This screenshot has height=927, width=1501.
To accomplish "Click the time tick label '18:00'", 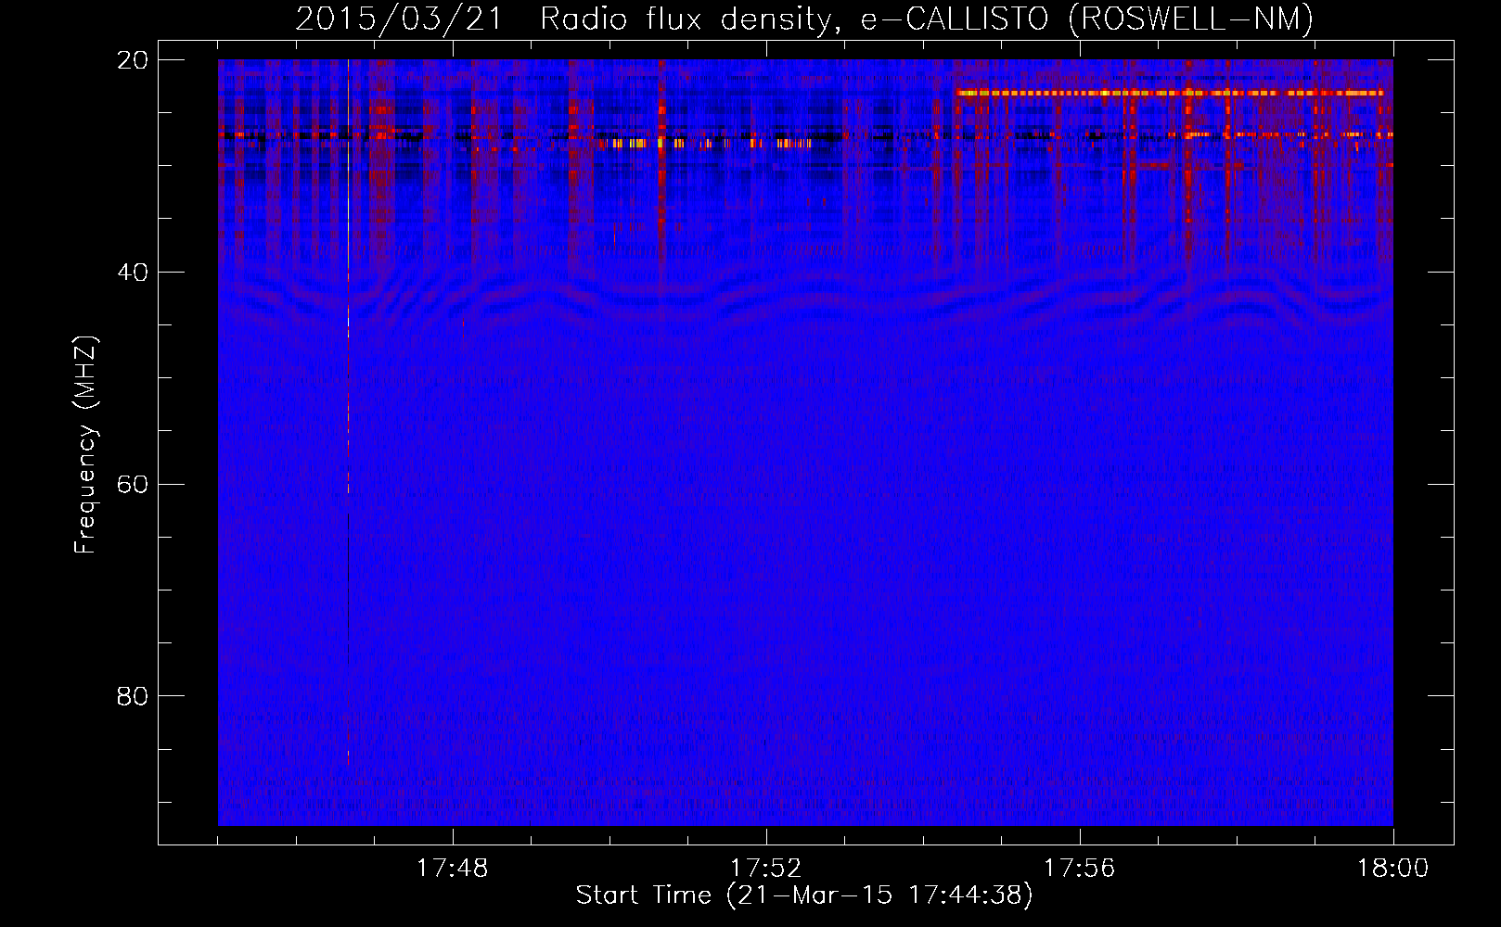I will pos(1392,869).
